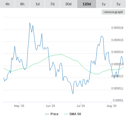
Task: Click the remove graph button
Action: coord(113,12)
